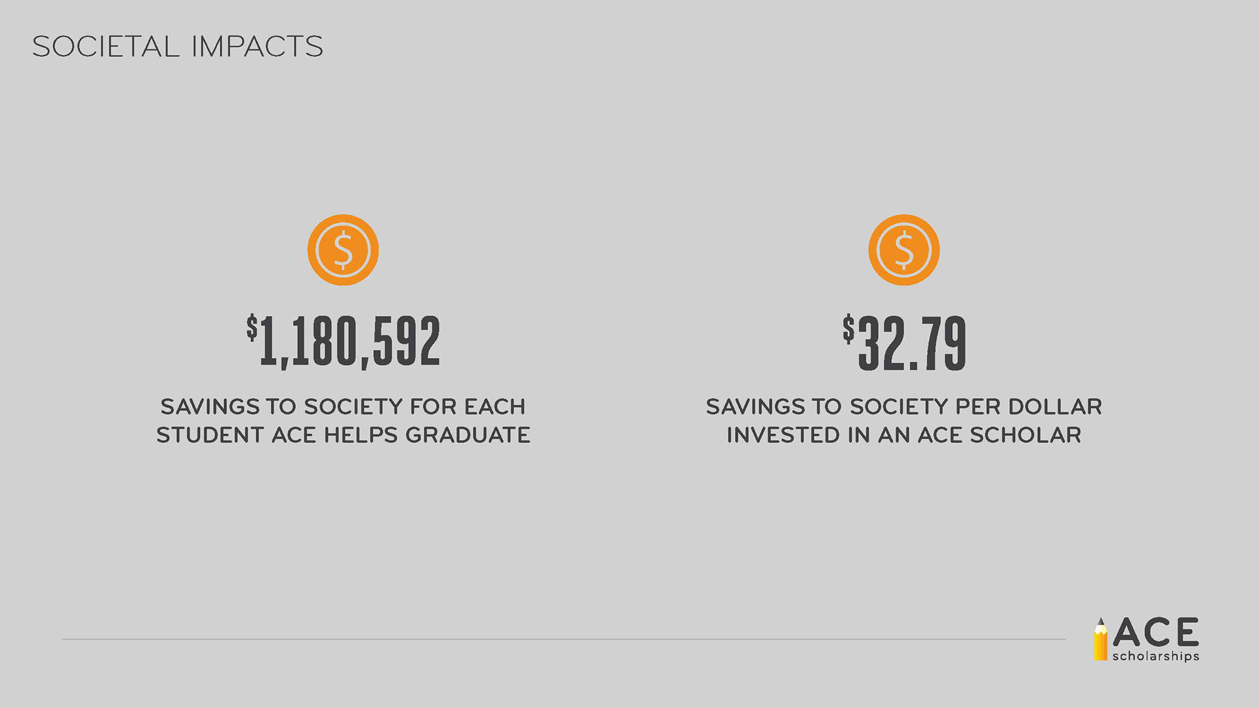Viewport: 1259px width, 708px height.
Task: Click the large ACE logo lettering
Action: click(1155, 632)
